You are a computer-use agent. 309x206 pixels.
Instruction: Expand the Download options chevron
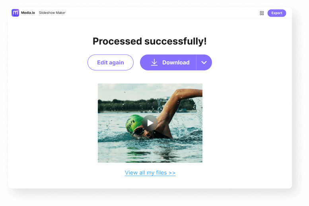coord(204,62)
